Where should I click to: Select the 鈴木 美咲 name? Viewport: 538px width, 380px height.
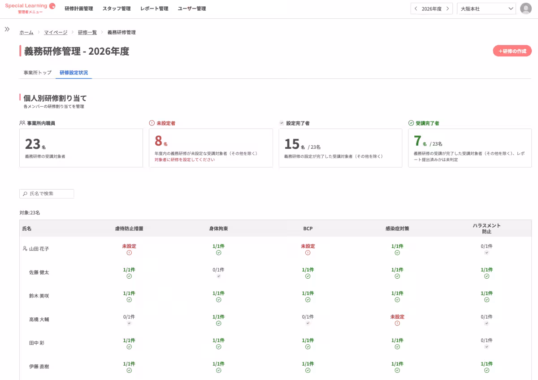39,296
